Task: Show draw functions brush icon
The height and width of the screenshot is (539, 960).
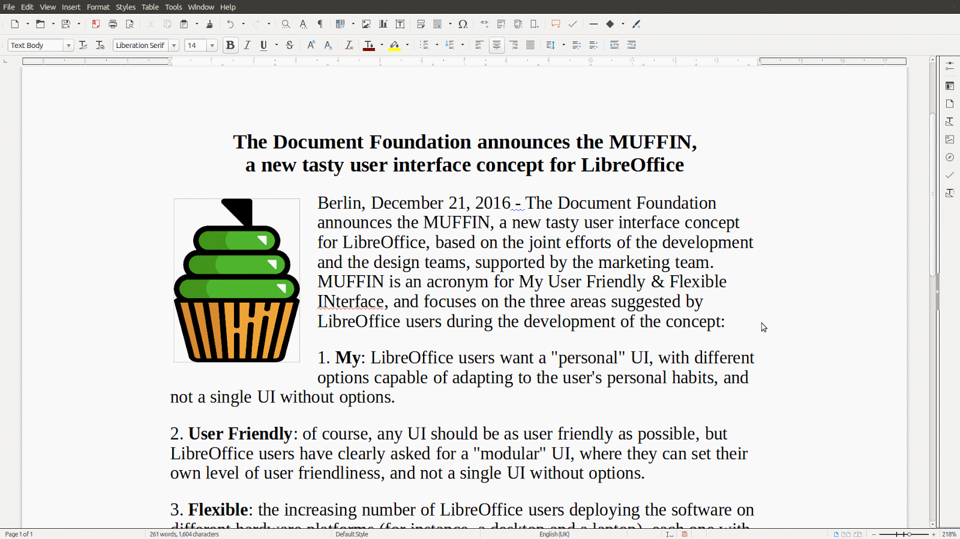Action: tap(637, 24)
